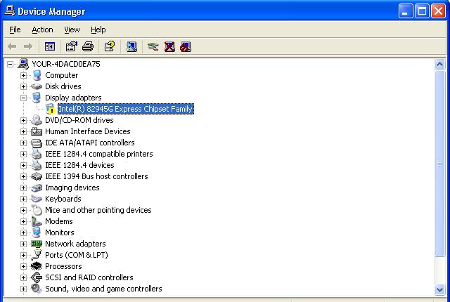Select Ports (COM & LPT) label
Viewport: 450px width, 302px height.
click(x=77, y=255)
